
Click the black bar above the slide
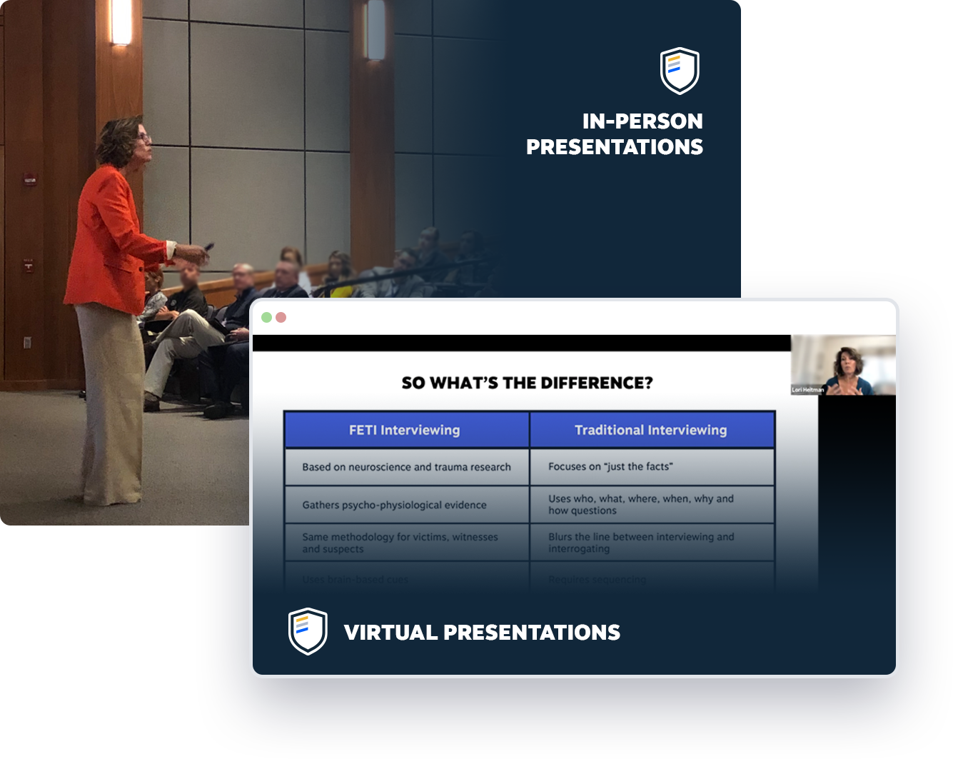[x=521, y=343]
